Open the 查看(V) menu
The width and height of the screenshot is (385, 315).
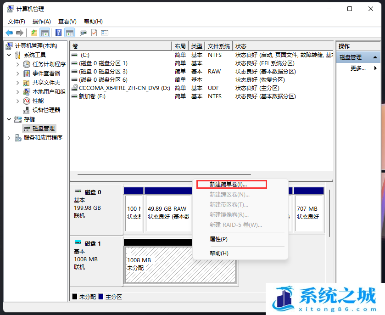click(67, 22)
